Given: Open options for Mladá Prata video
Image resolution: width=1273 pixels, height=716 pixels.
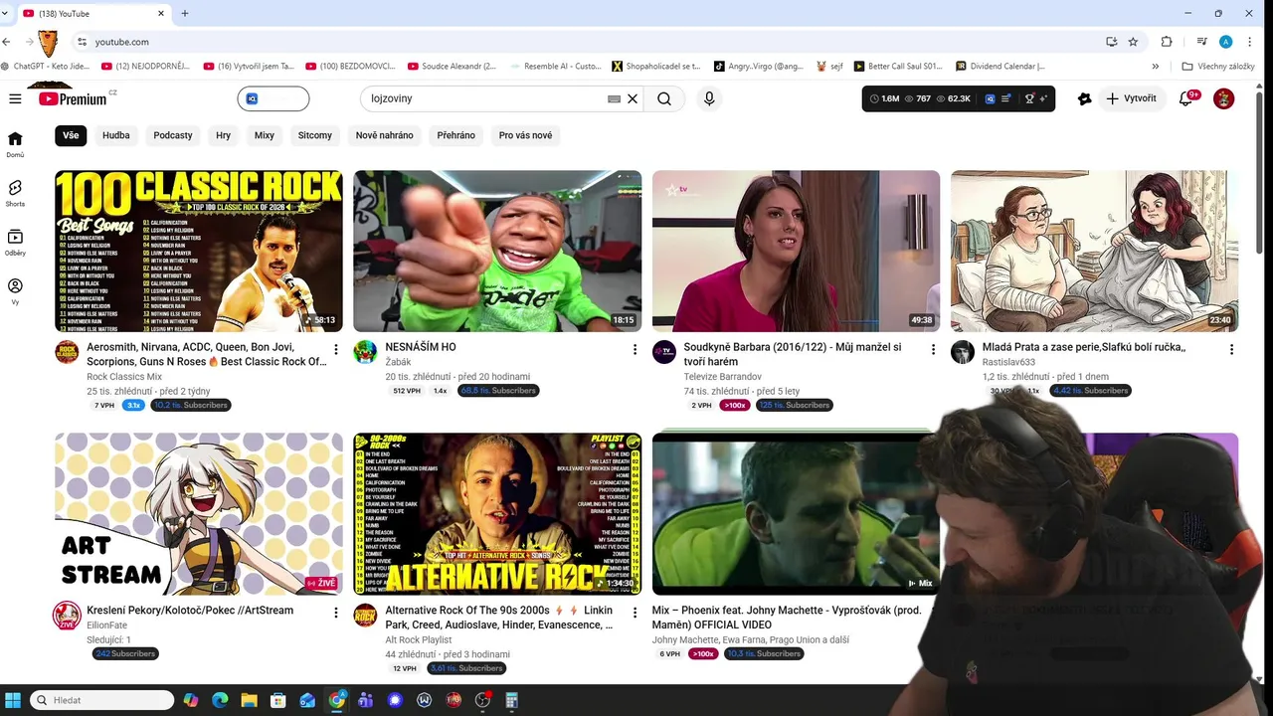Looking at the screenshot, I should click(x=1231, y=349).
